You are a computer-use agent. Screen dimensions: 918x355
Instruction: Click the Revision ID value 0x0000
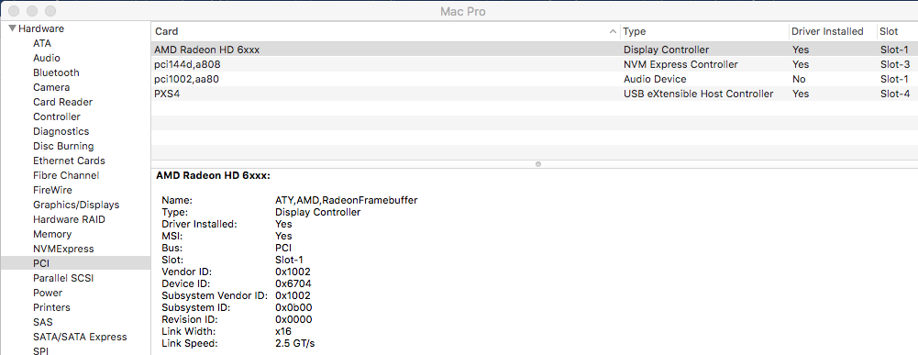click(x=293, y=319)
